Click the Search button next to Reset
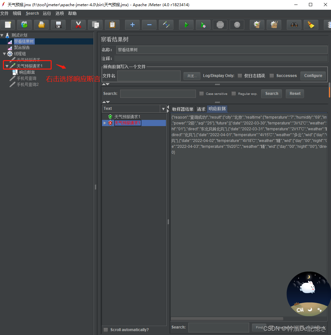This screenshot has width=331, height=335. point(272,94)
